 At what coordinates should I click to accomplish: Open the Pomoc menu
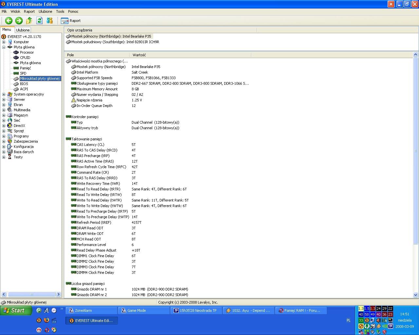pyautogui.click(x=73, y=11)
